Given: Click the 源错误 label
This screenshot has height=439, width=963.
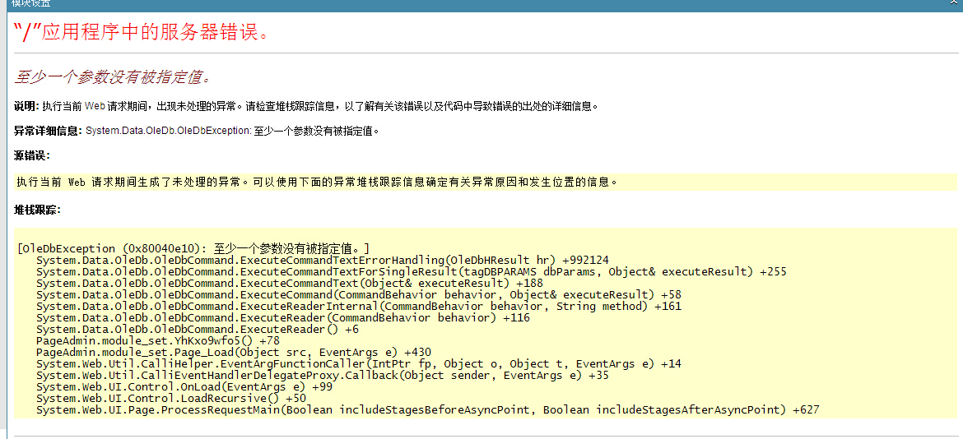Looking at the screenshot, I should (31, 155).
